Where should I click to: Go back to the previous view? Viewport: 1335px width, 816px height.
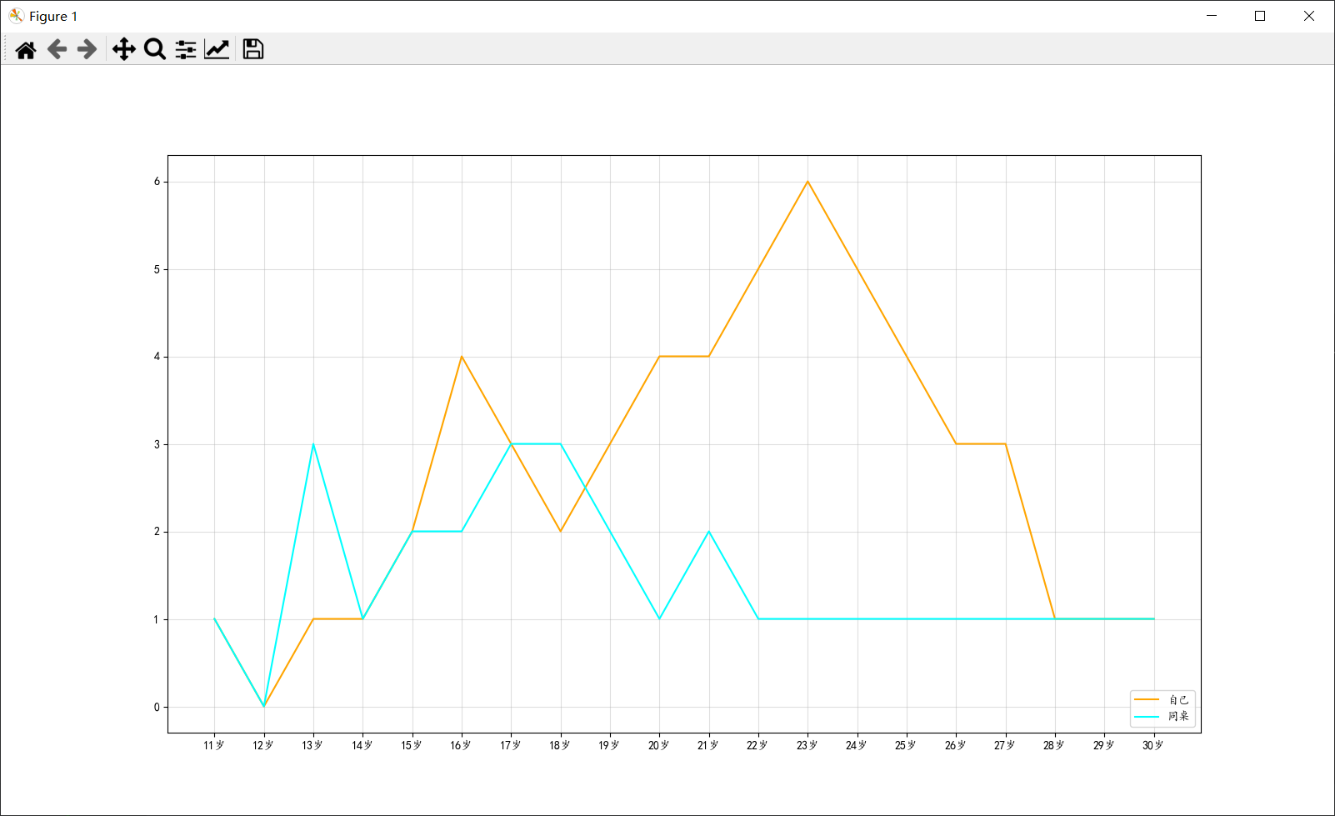pos(57,50)
